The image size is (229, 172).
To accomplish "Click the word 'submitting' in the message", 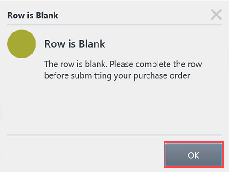I will click(91, 76).
